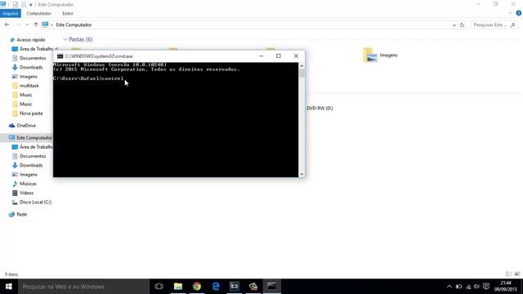Go up one level with the up arrow

coord(36,24)
